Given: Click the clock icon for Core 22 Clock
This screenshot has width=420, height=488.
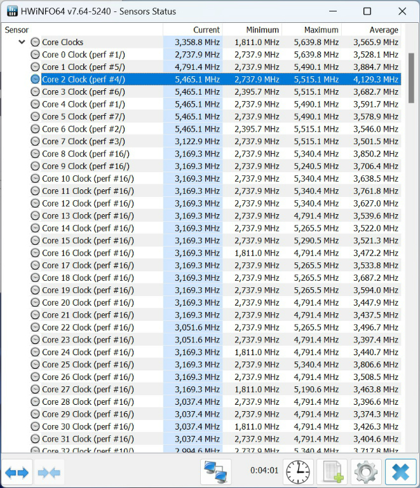Looking at the screenshot, I should click(x=35, y=327).
